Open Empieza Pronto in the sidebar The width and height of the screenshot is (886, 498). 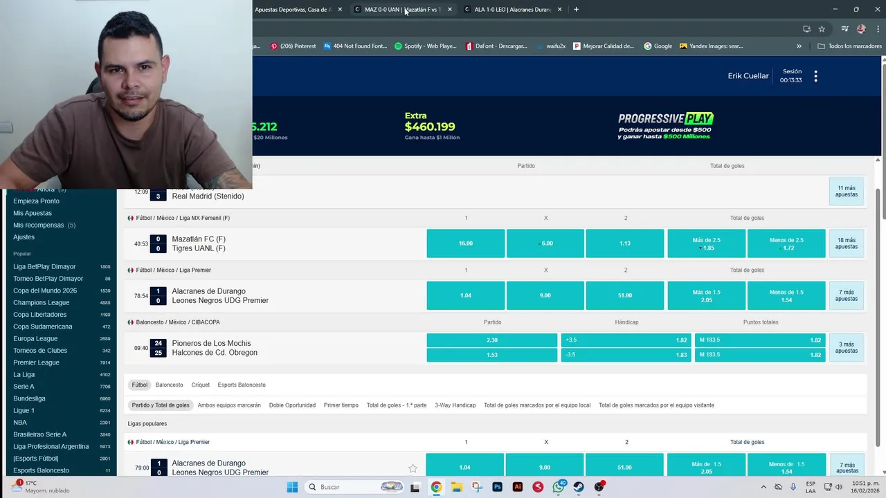[36, 201]
